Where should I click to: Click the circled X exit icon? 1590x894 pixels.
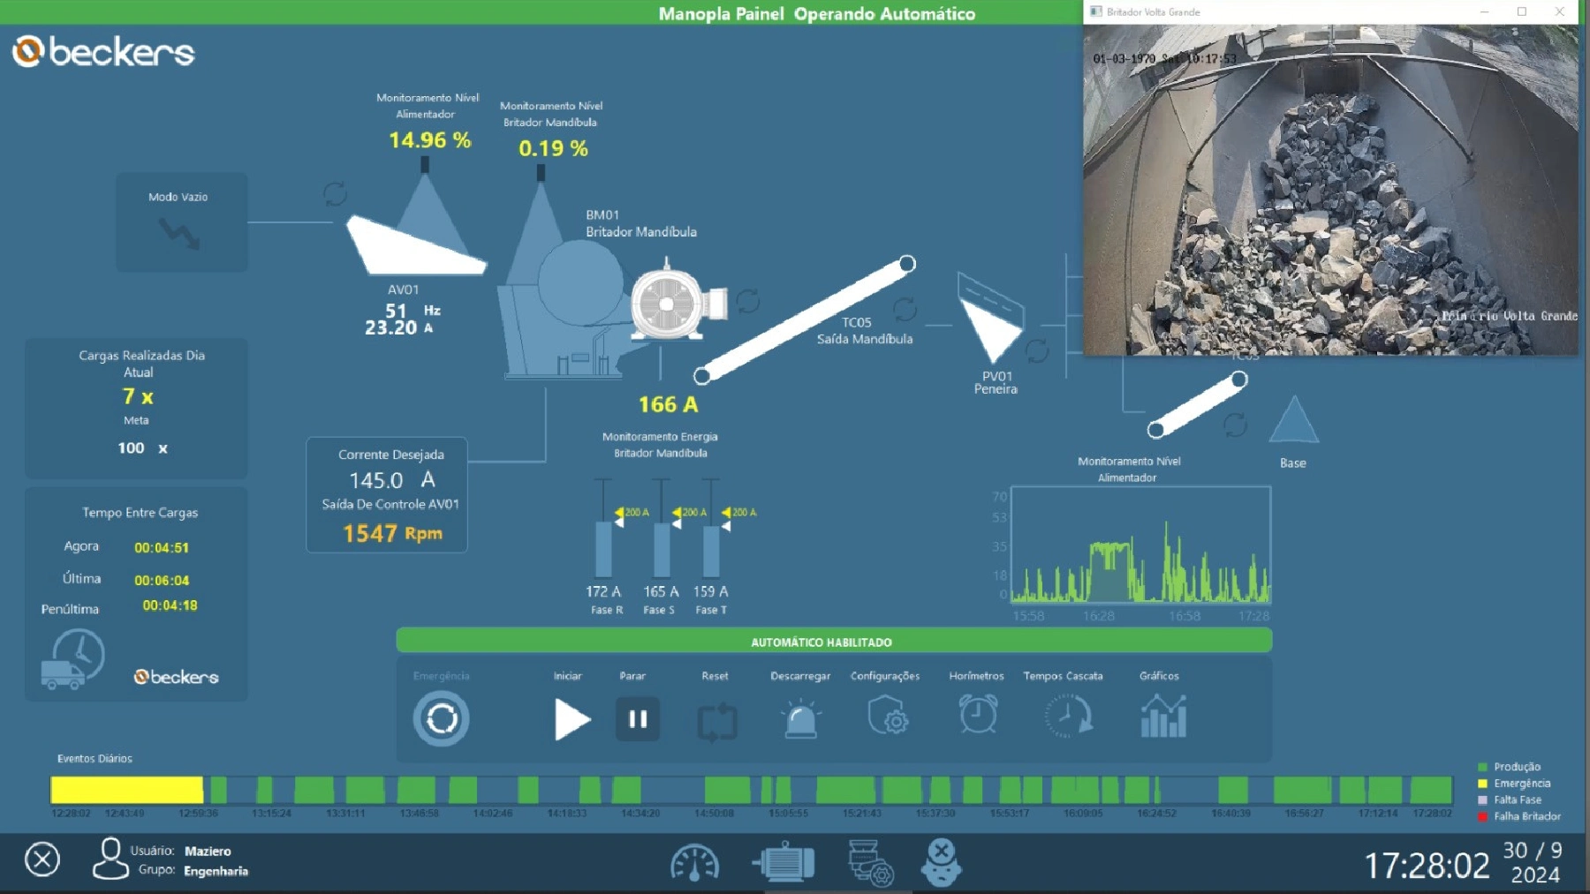coord(42,859)
